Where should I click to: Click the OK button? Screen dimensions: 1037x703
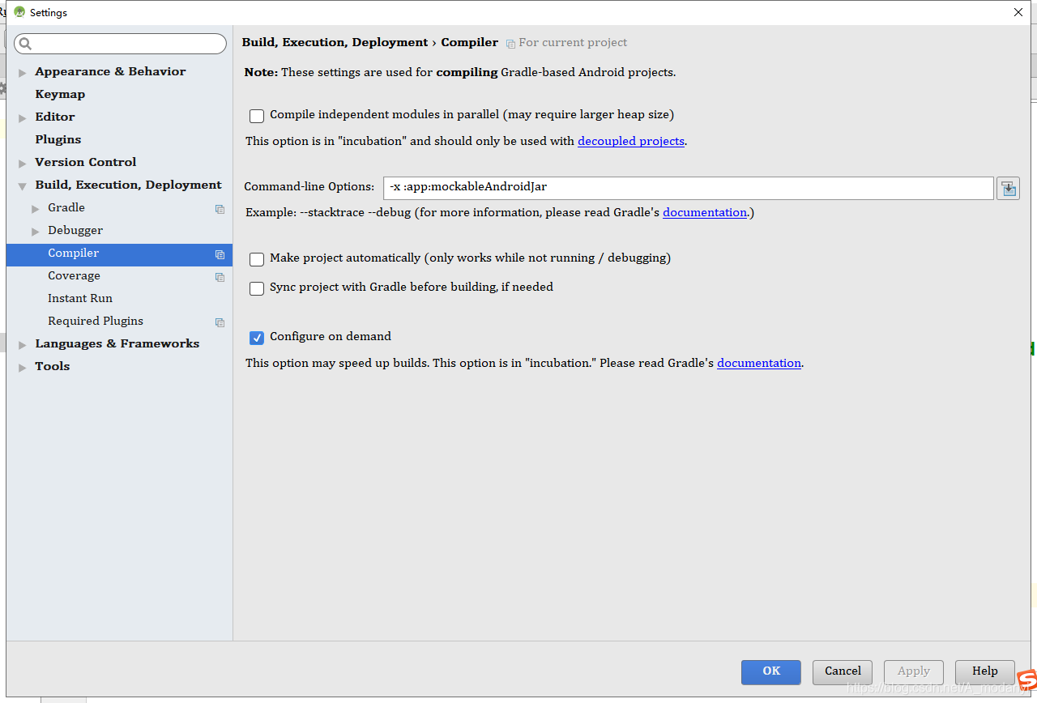pyautogui.click(x=771, y=671)
